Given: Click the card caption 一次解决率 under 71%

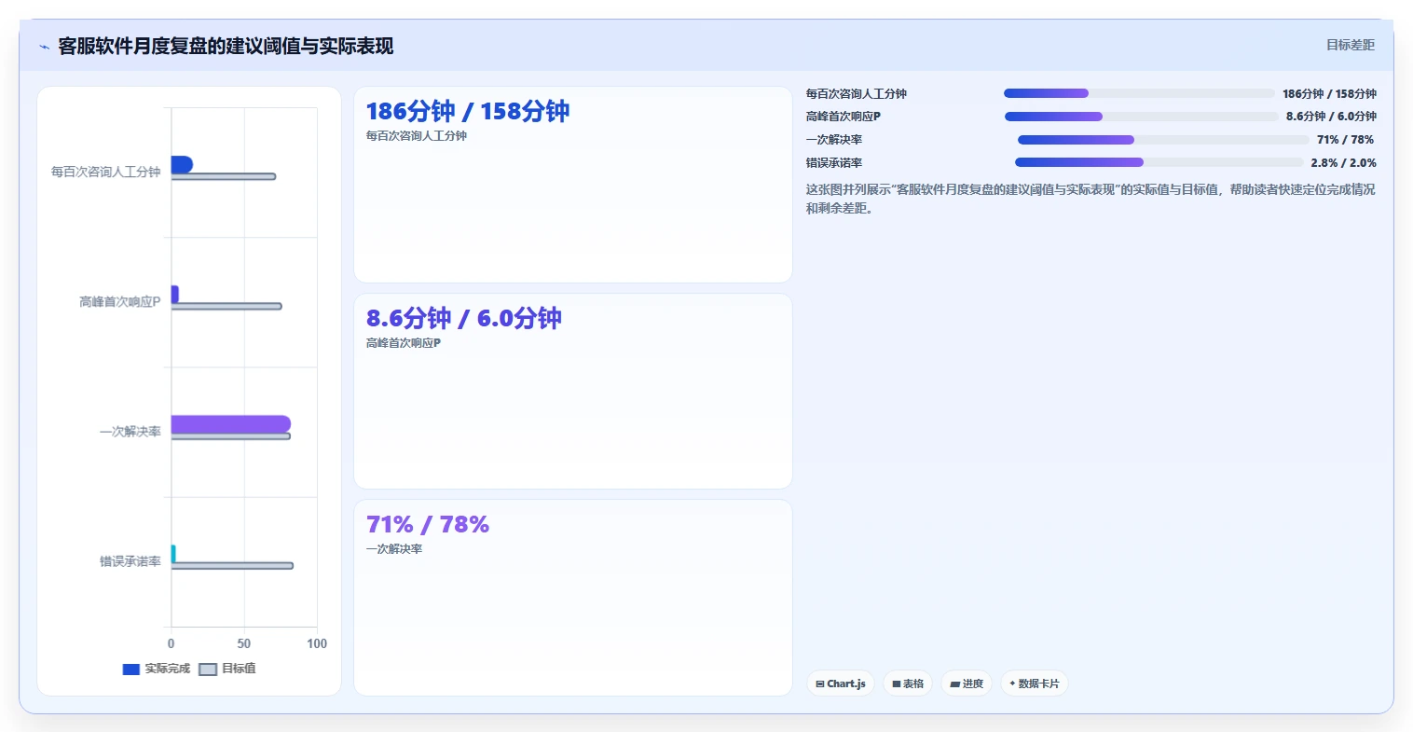Looking at the screenshot, I should coord(394,549).
